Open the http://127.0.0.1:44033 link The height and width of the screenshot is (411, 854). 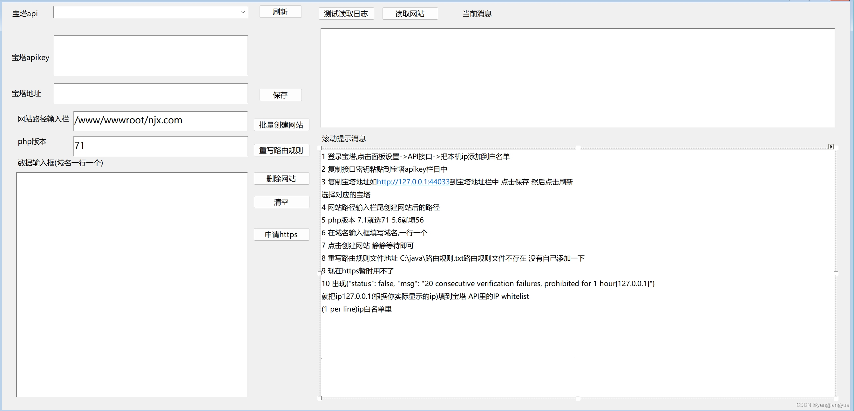(x=413, y=182)
